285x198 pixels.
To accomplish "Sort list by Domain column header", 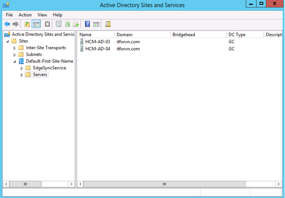I will tap(141, 34).
